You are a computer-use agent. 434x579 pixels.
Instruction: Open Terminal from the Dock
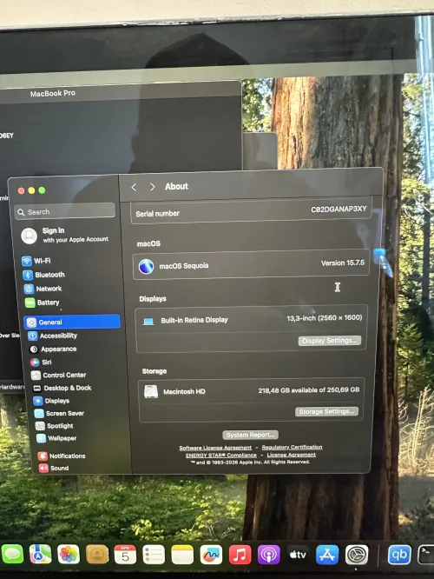425,555
